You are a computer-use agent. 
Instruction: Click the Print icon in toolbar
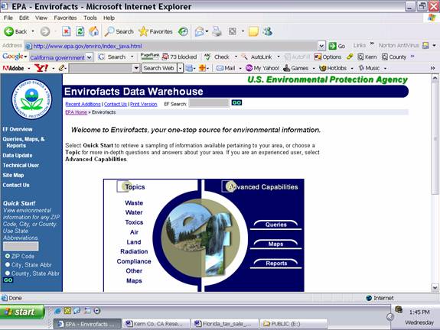217,31
